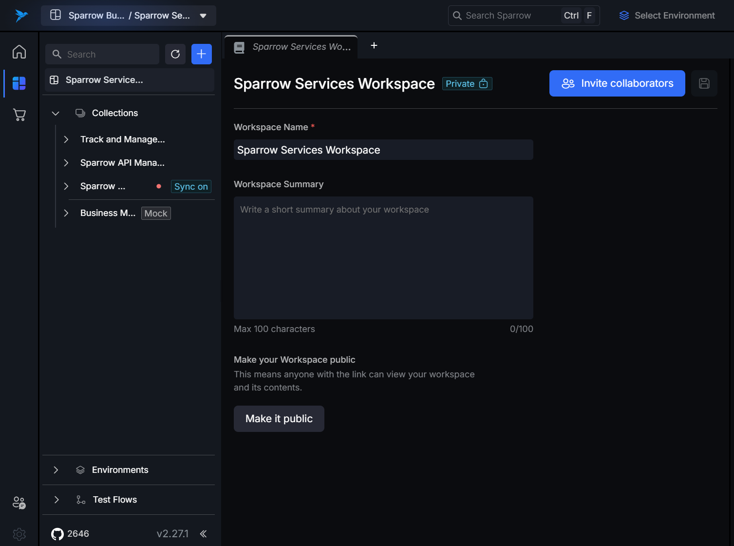Open the workspace switcher dropdown arrow
The height and width of the screenshot is (546, 734).
pos(203,16)
